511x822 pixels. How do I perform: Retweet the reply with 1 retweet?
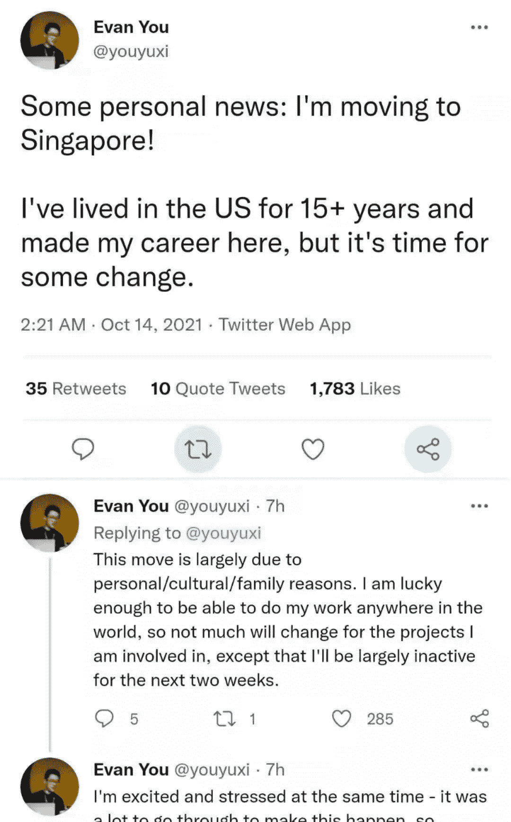click(224, 719)
